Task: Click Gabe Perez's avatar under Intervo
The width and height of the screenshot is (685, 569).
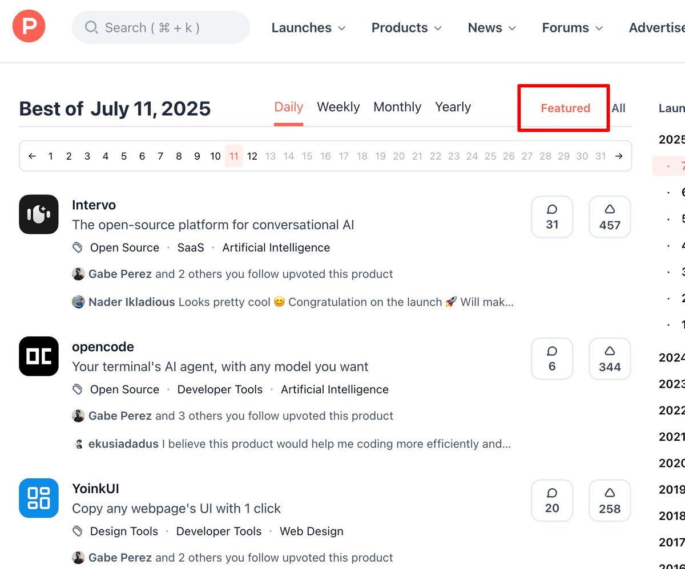Action: (78, 274)
